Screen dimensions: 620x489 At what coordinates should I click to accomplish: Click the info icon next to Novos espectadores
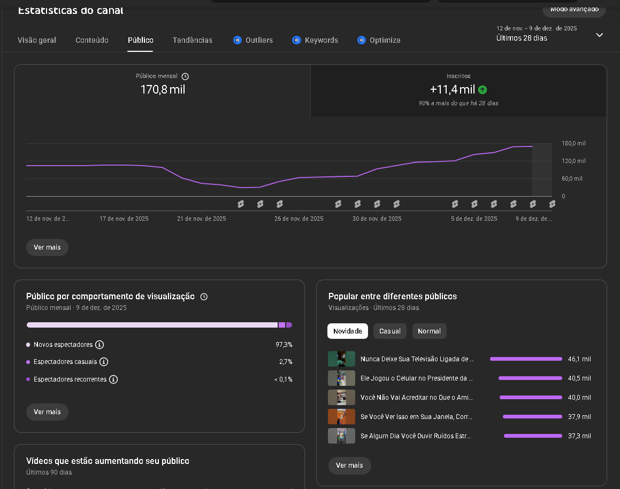(99, 345)
